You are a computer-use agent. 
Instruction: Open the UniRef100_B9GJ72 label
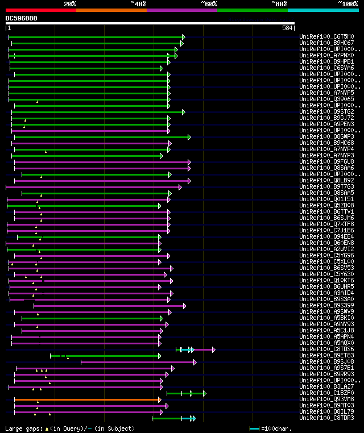pos(326,118)
